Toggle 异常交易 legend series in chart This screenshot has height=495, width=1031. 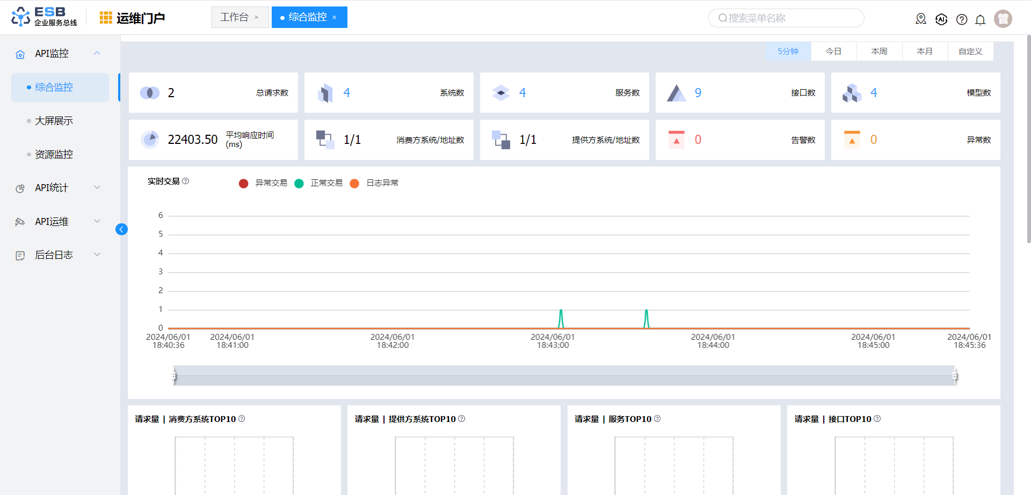(263, 183)
